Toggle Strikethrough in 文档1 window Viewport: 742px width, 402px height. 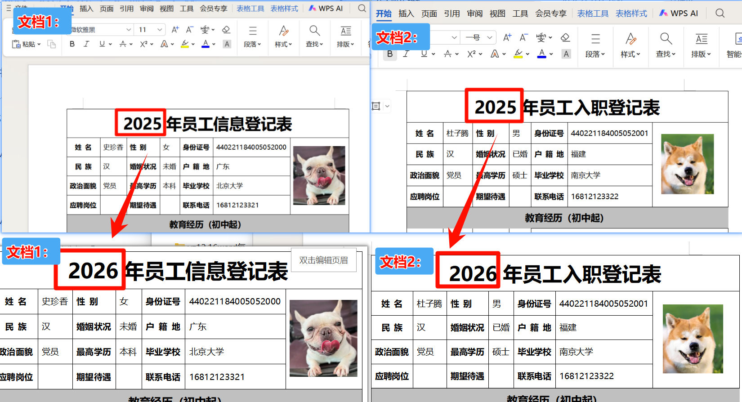123,44
